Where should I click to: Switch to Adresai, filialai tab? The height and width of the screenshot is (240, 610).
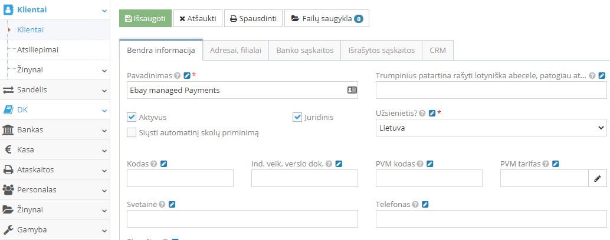coord(236,51)
